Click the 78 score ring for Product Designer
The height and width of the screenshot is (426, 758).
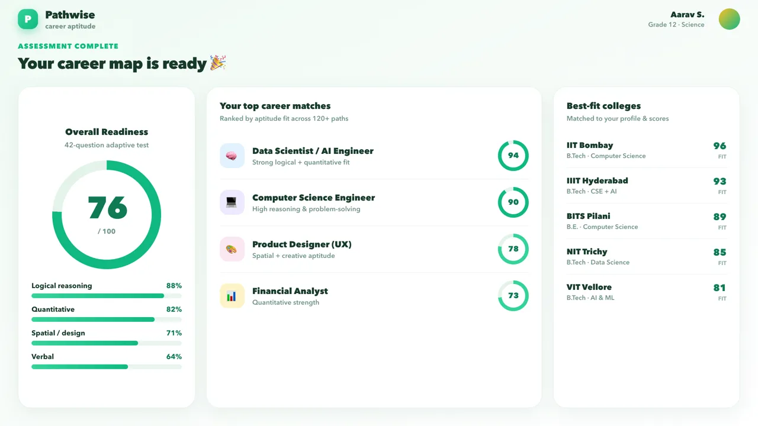coord(513,249)
